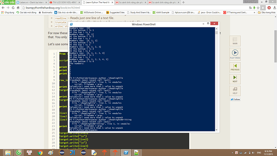This screenshot has height=156, width=277.
Task: Go to the NEXT exercise
Action: 235,79
